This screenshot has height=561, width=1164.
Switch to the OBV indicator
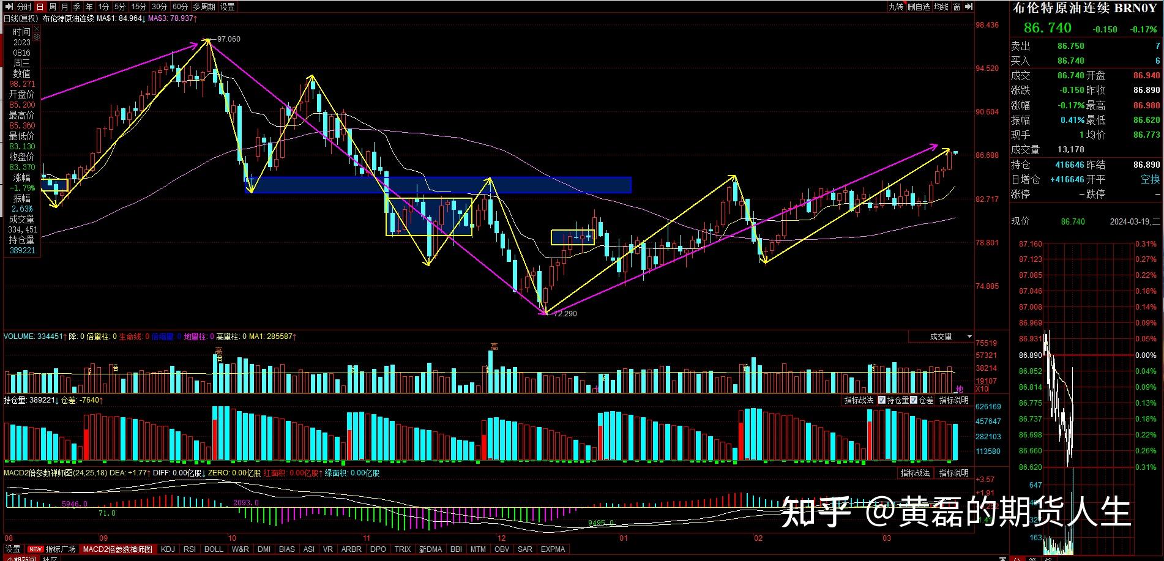(502, 549)
